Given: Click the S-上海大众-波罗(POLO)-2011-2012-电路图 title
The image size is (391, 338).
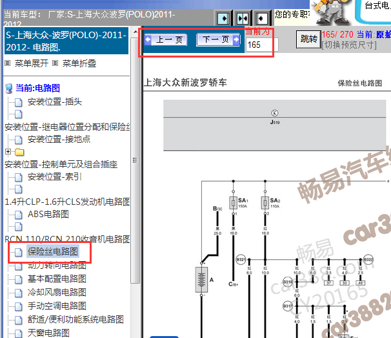Looking at the screenshot, I should (66, 41).
